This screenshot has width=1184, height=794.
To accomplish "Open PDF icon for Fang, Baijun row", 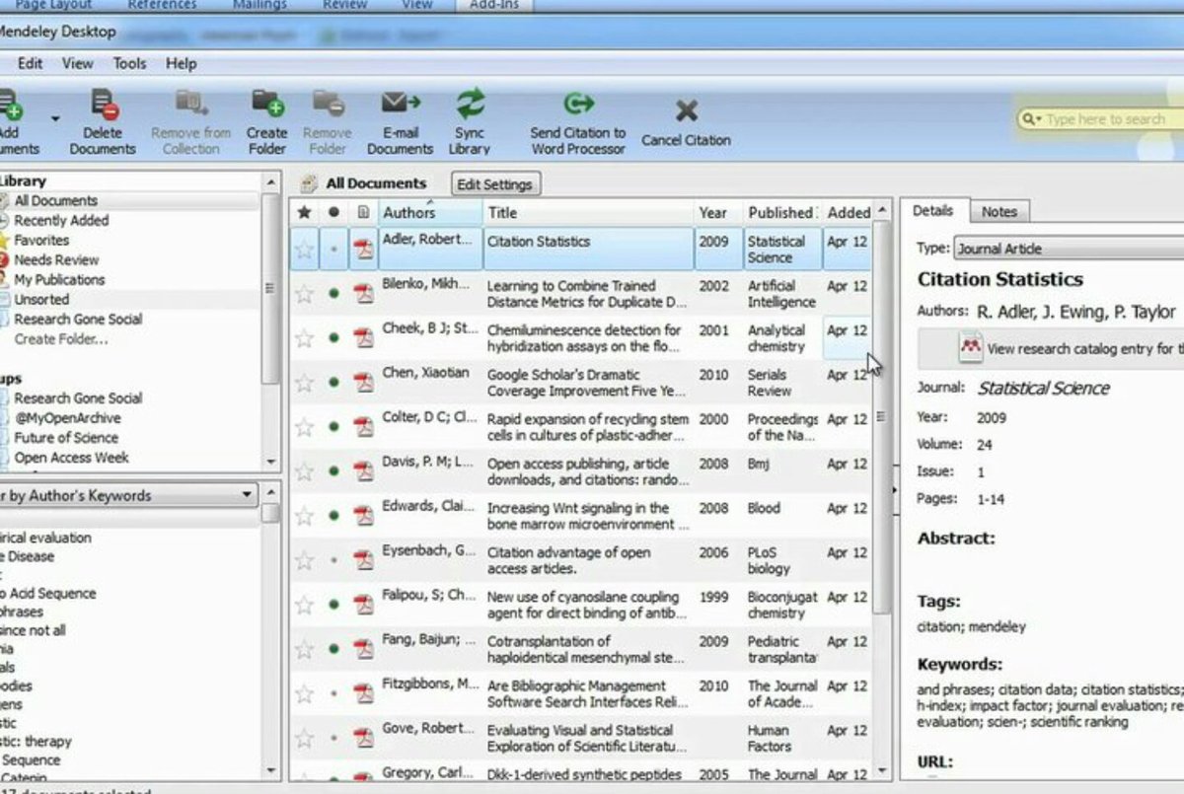I will tap(364, 648).
